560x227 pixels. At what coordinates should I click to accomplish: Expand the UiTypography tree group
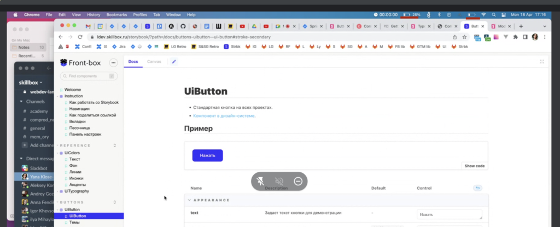pyautogui.click(x=57, y=191)
